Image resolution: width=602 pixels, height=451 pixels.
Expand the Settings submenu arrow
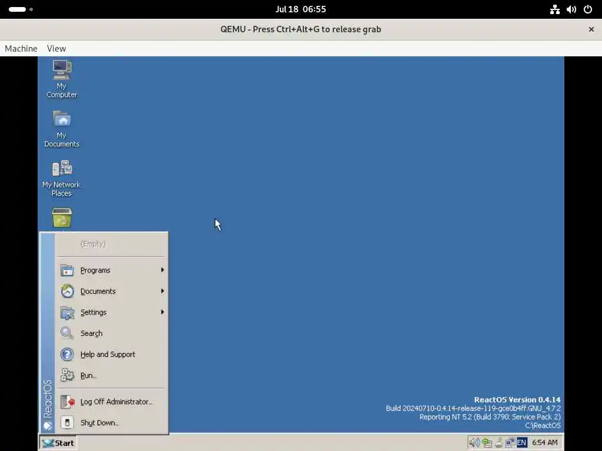(162, 312)
